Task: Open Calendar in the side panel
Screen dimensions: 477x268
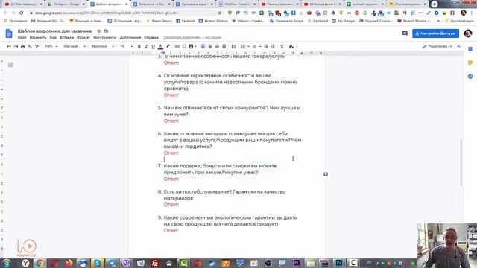Action: tap(470, 49)
